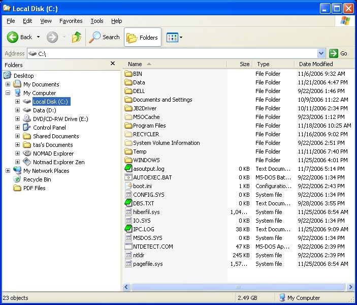This screenshot has width=357, height=305.
Task: Select the Program Files folder icon
Action: [x=128, y=126]
